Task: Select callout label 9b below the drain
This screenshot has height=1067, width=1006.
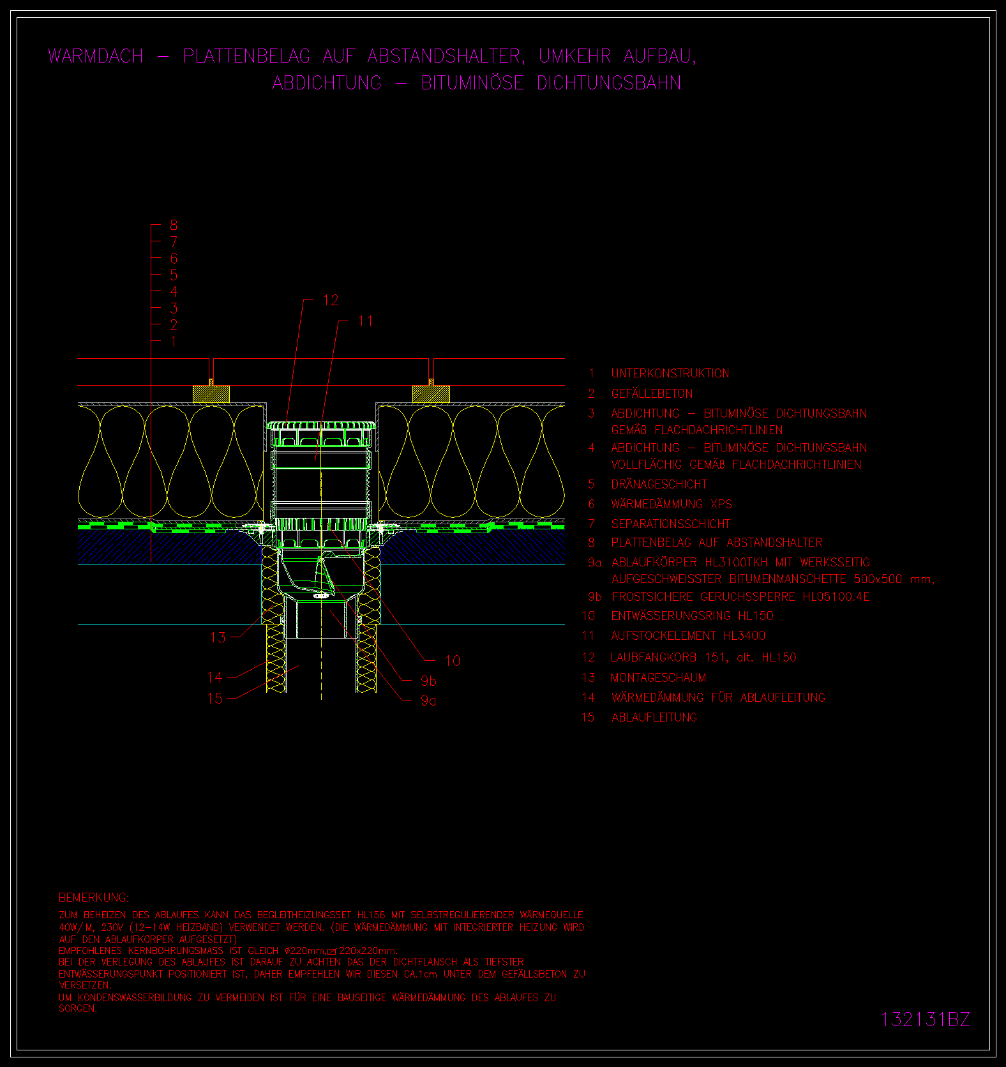Action: pos(428,681)
